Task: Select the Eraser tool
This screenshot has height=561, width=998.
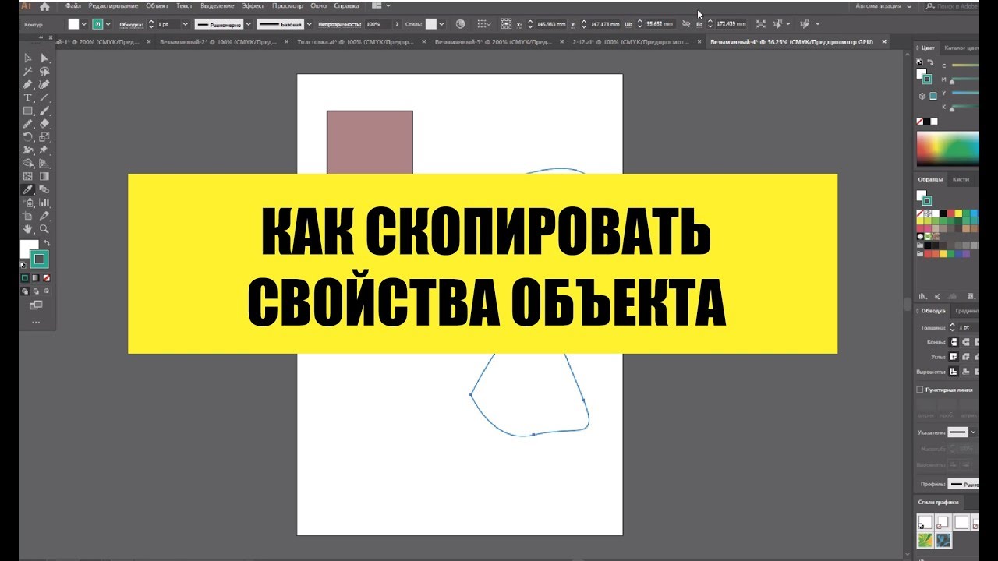Action: click(x=44, y=124)
